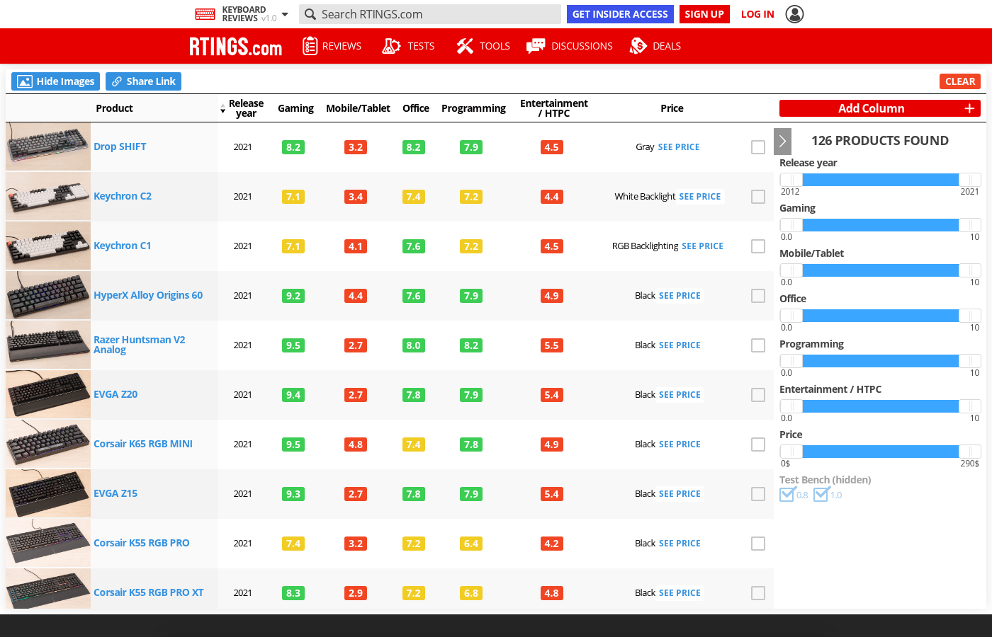Click See Price for Keychron C1
The image size is (992, 637).
[x=703, y=246]
